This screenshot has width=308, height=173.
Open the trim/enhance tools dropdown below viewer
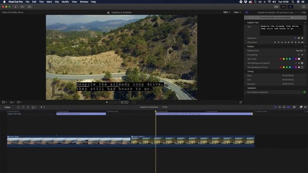[x=12, y=102]
